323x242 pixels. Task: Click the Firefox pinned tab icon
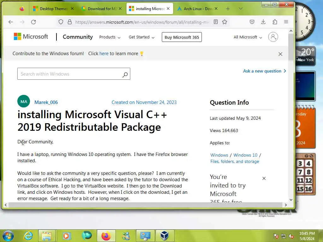(x=22, y=9)
